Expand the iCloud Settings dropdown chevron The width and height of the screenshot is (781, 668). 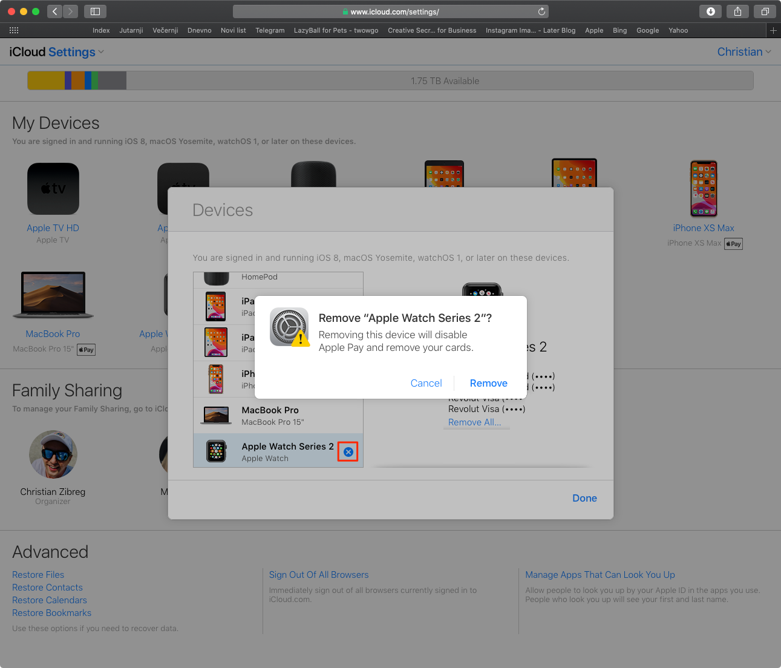pyautogui.click(x=101, y=52)
